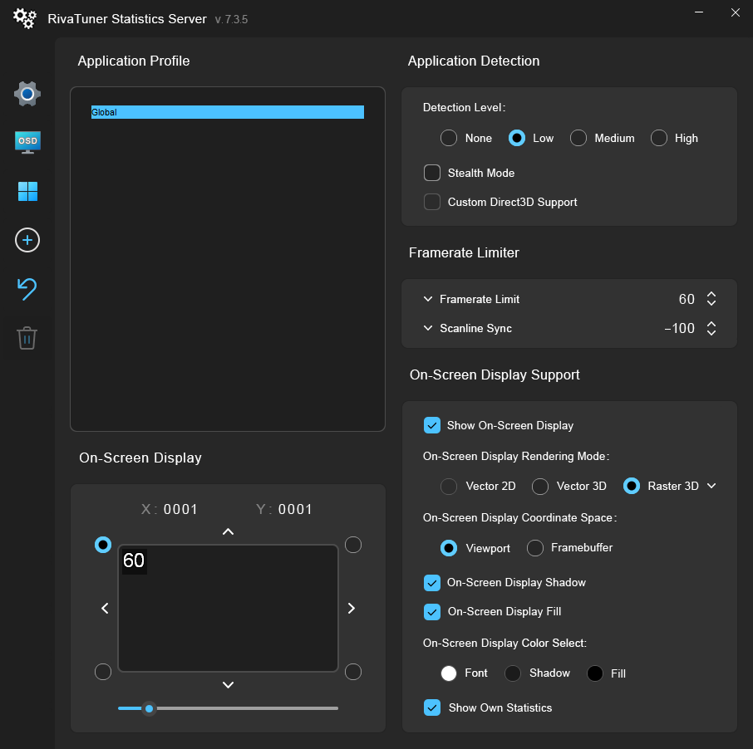753x749 pixels.
Task: Add a new application profile with plus icon
Action: tap(27, 240)
